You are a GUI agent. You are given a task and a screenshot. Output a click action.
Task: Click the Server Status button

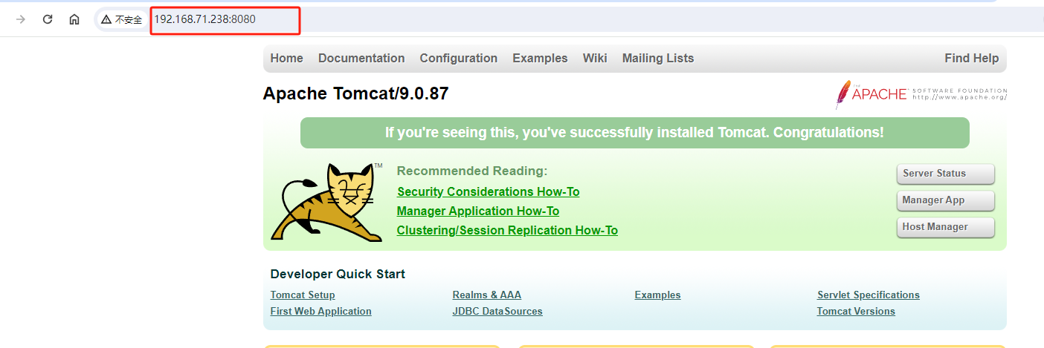(x=946, y=174)
